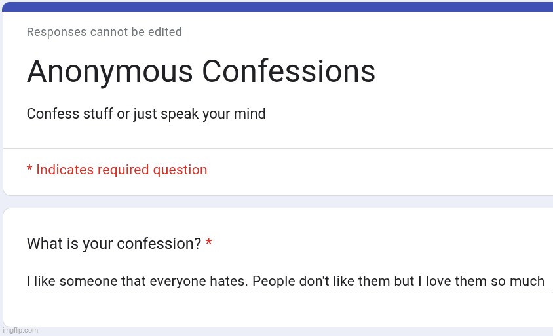The width and height of the screenshot is (553, 336).
Task: Click the 'Anonymous Confessions' form title
Action: click(x=200, y=71)
